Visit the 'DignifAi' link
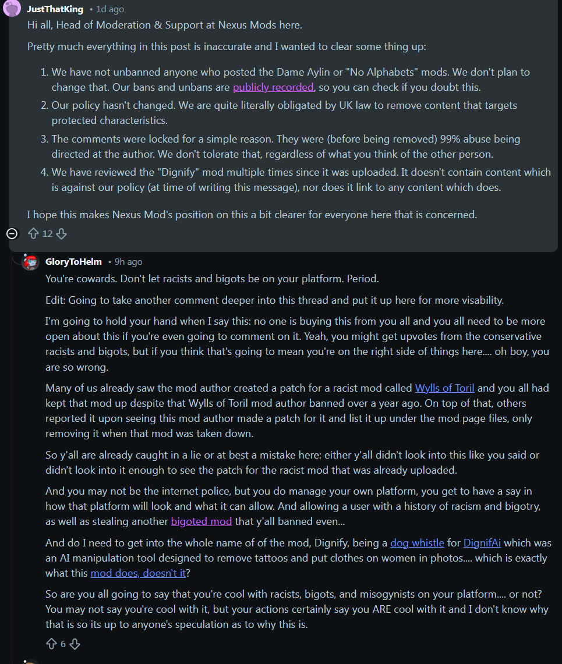Image resolution: width=562 pixels, height=664 pixels. pos(482,543)
